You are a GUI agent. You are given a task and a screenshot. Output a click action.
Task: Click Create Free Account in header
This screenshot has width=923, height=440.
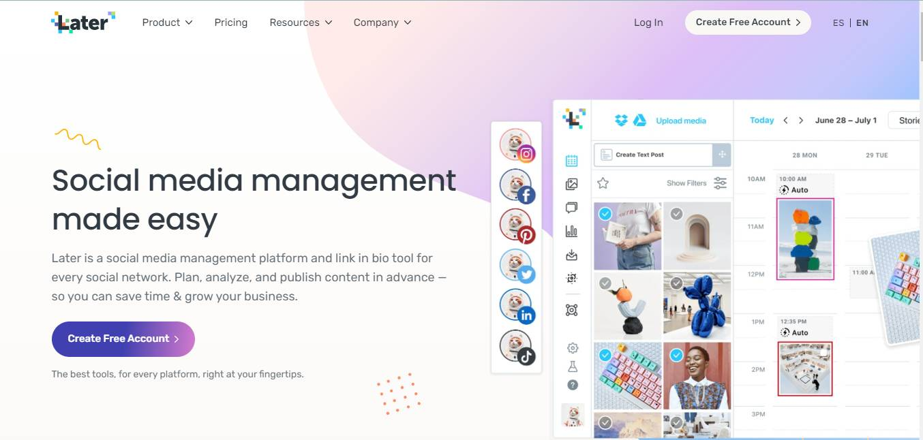click(748, 22)
